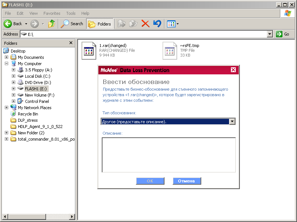Expand total_commander_8.01 folder node

(6, 139)
